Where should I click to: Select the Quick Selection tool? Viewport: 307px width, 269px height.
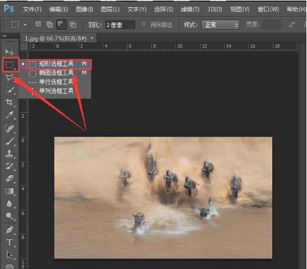[x=9, y=90]
